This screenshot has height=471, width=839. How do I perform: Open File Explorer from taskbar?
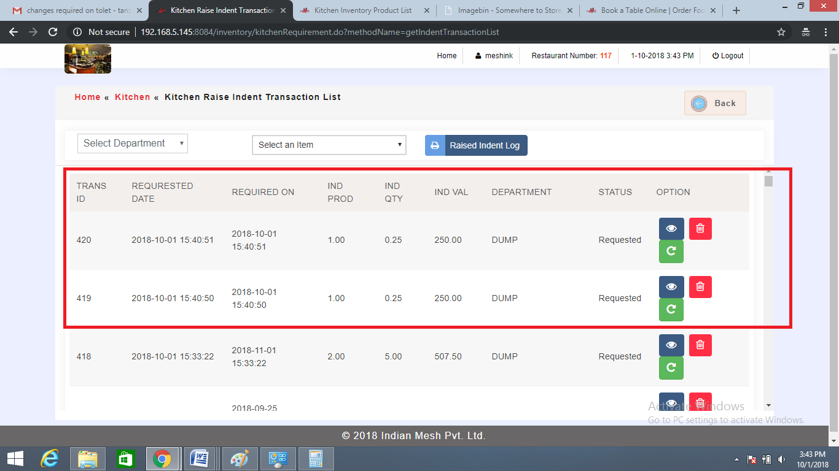coord(88,459)
